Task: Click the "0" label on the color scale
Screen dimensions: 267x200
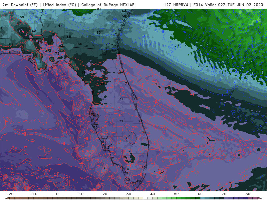Action: (57, 194)
